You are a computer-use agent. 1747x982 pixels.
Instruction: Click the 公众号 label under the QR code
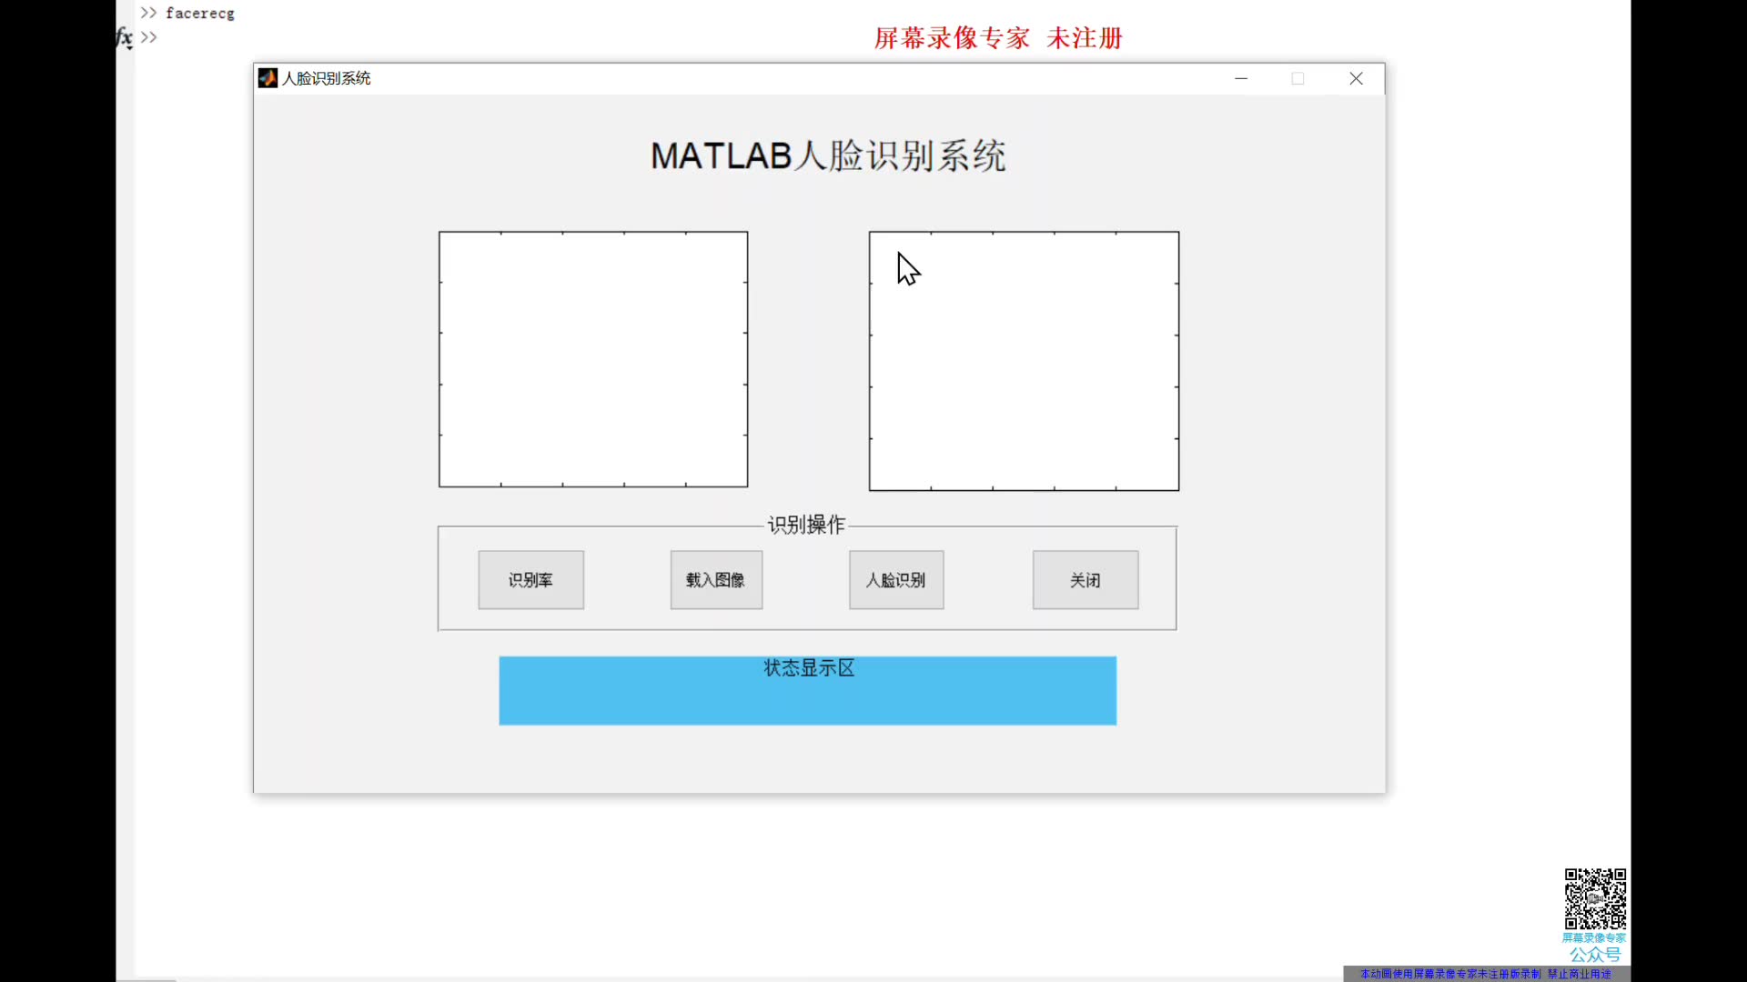pos(1595,955)
